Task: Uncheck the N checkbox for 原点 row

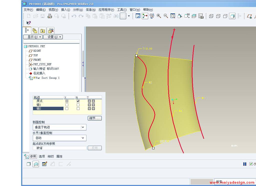Action: click(x=78, y=101)
